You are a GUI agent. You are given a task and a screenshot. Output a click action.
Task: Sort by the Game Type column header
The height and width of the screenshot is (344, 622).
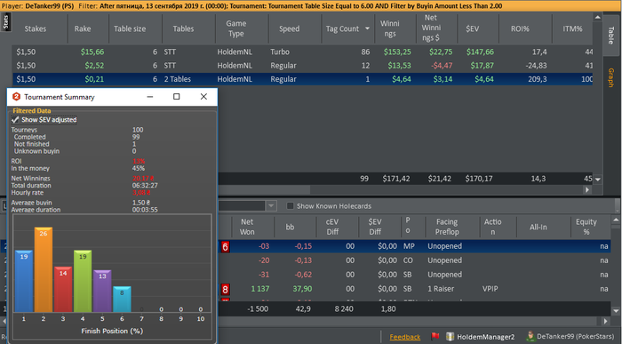tap(236, 28)
